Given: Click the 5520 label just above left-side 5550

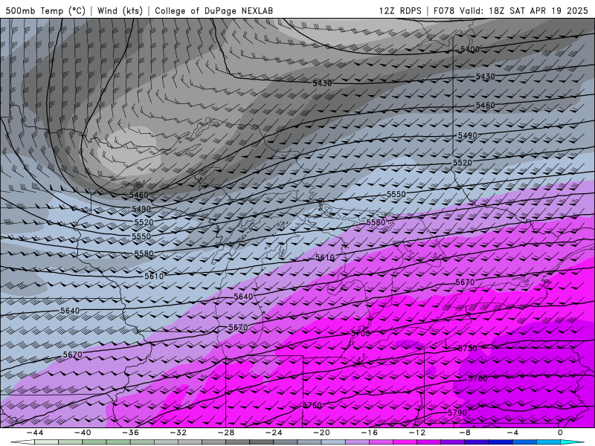Looking at the screenshot, I should coord(144,222).
